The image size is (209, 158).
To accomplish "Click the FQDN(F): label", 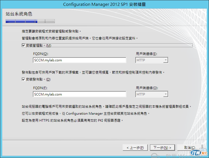I will (x=40, y=88).
